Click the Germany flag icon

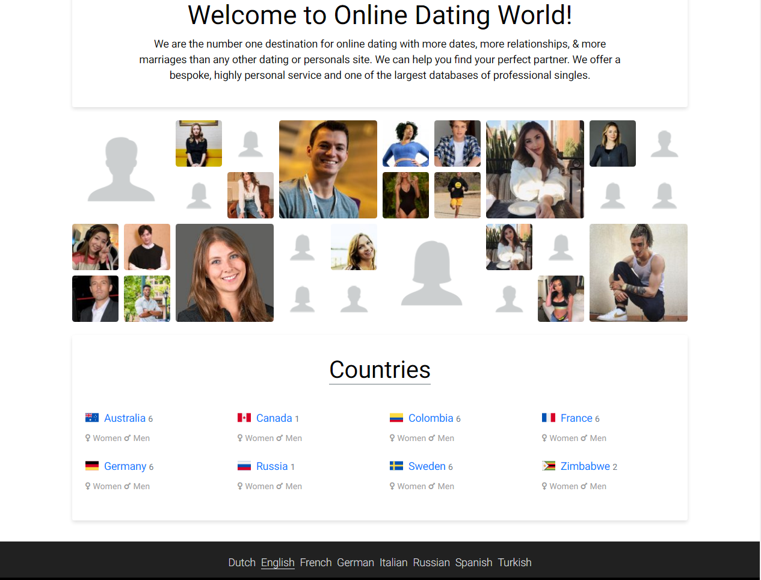(x=91, y=466)
